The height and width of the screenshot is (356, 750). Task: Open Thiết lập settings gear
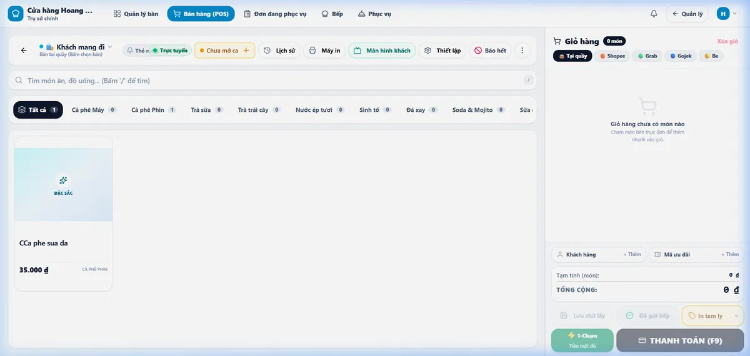tap(442, 51)
